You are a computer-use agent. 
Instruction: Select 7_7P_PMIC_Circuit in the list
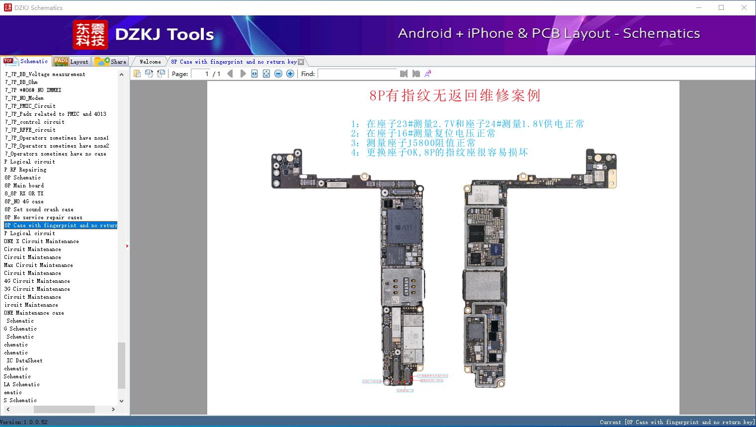[30, 106]
